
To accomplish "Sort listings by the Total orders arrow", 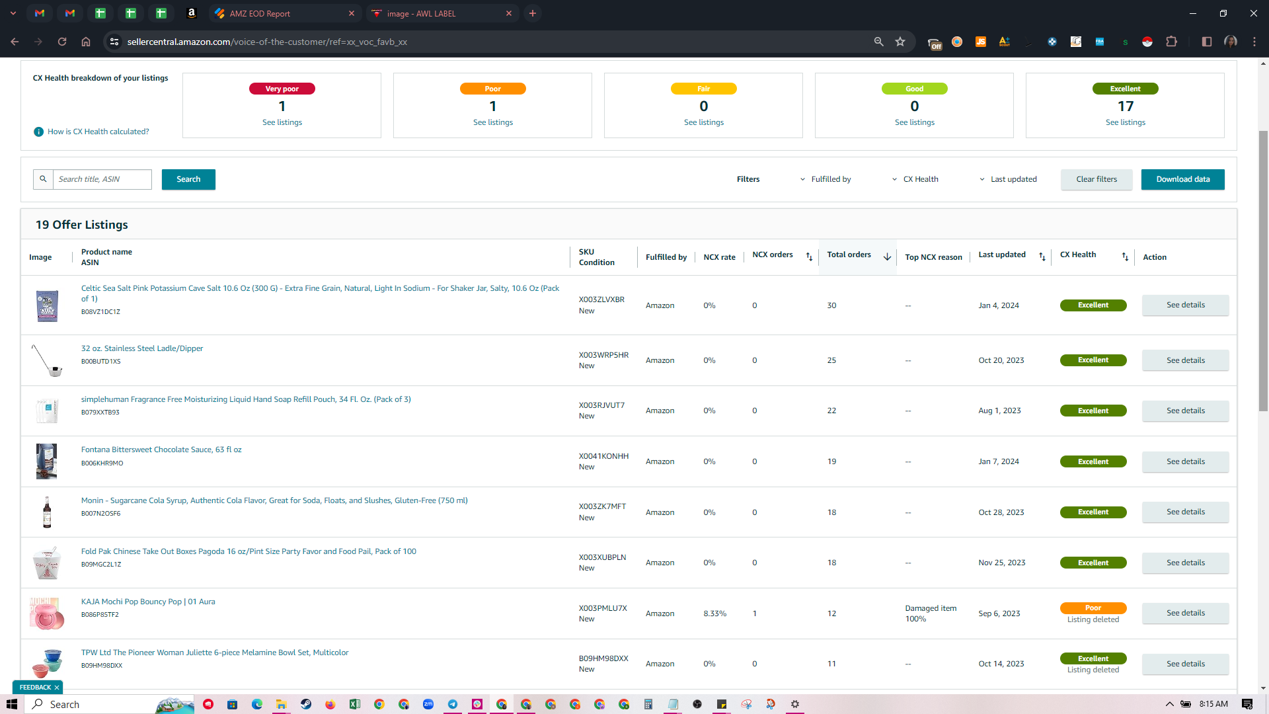I will 887,257.
